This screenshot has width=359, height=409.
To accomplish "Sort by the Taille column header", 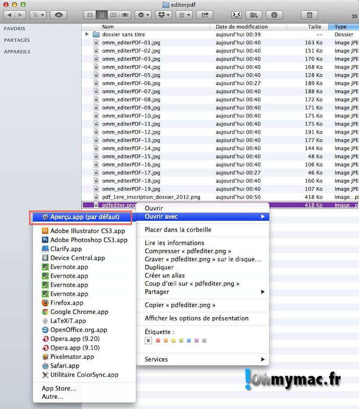I will coord(307,27).
